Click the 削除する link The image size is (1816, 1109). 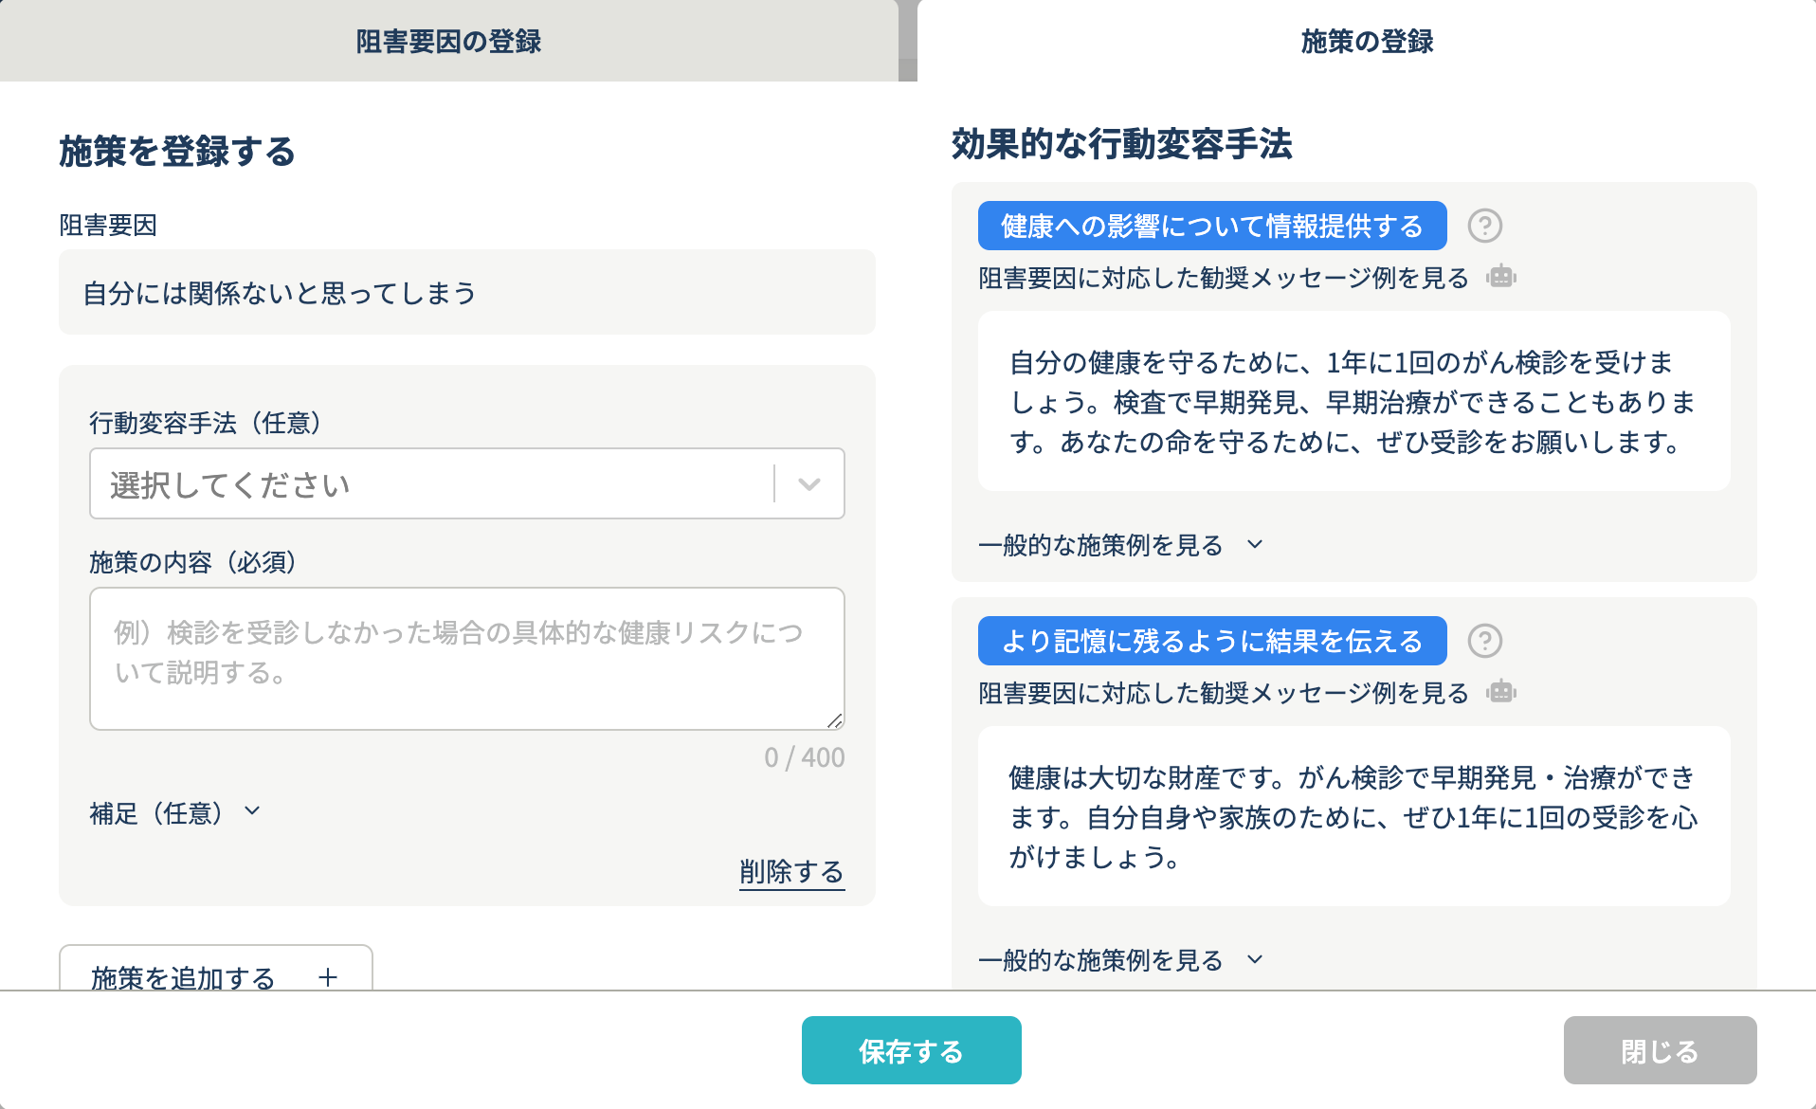(x=791, y=872)
